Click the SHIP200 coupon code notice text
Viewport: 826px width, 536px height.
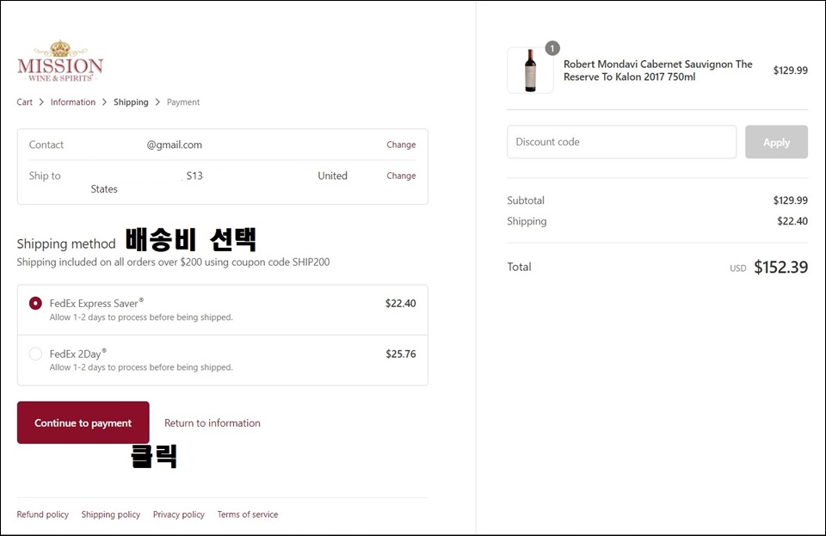point(173,262)
